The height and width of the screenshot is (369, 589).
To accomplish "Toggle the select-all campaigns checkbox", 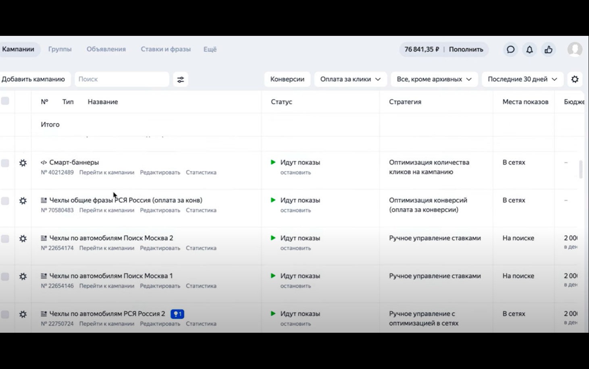I will pyautogui.click(x=5, y=101).
